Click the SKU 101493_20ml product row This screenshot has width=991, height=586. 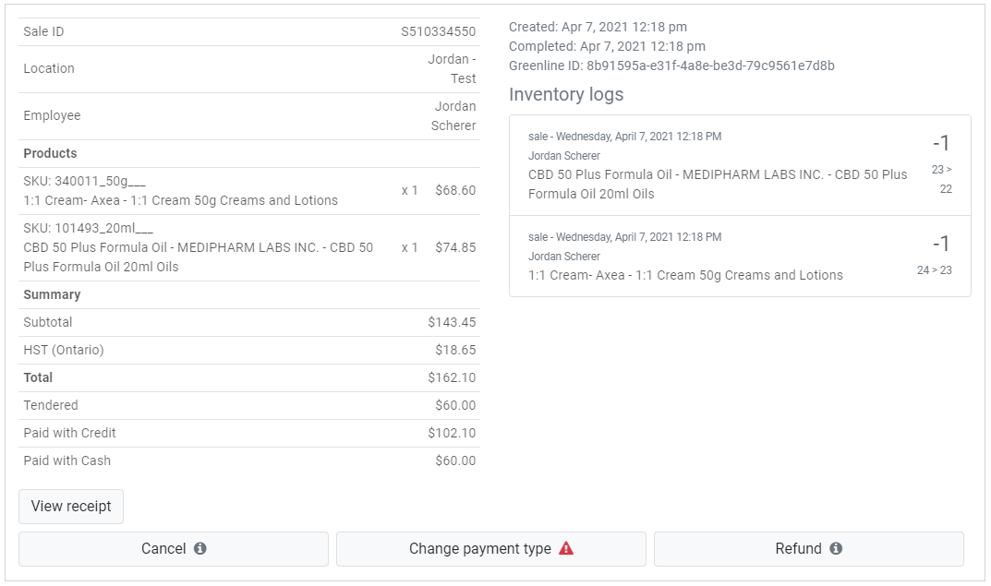(249, 247)
